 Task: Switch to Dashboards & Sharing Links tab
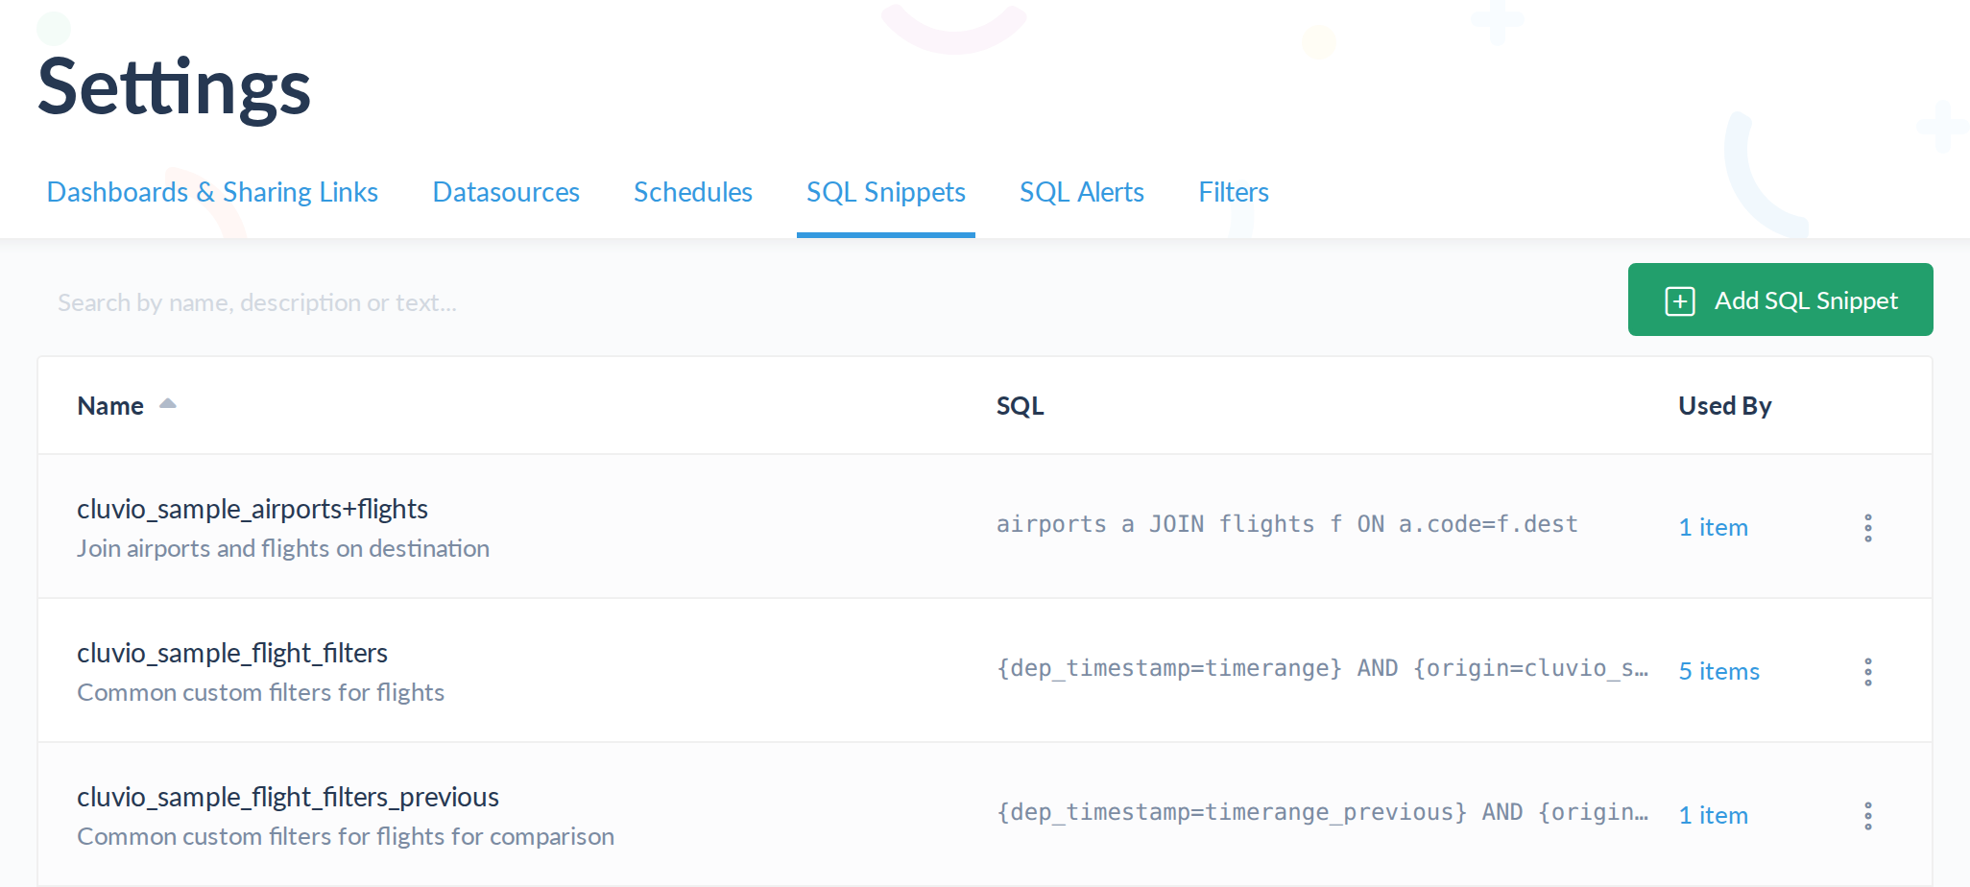(x=212, y=192)
